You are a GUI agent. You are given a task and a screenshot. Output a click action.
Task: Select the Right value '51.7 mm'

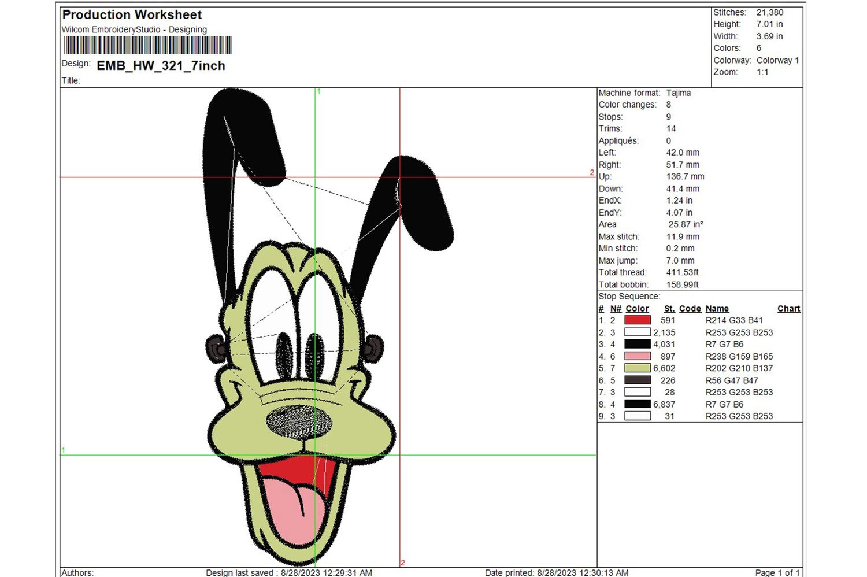tap(683, 165)
